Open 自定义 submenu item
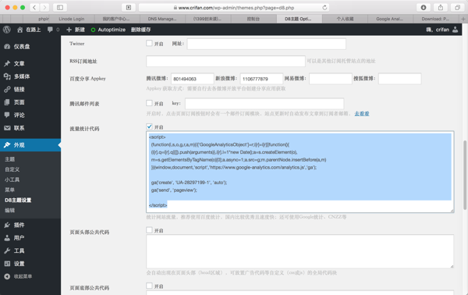 pos(12,169)
